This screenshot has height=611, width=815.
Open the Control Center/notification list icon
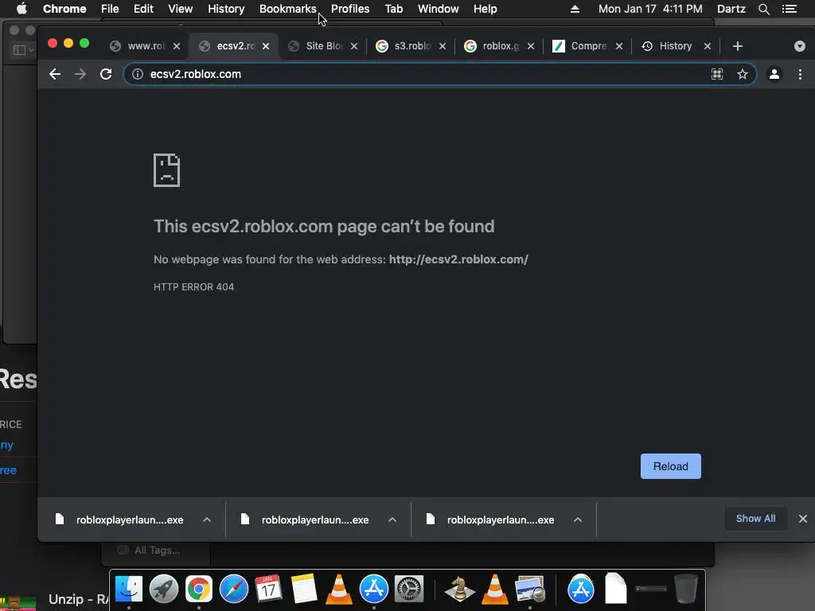coord(789,9)
